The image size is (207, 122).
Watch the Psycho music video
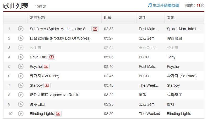point(46,66)
